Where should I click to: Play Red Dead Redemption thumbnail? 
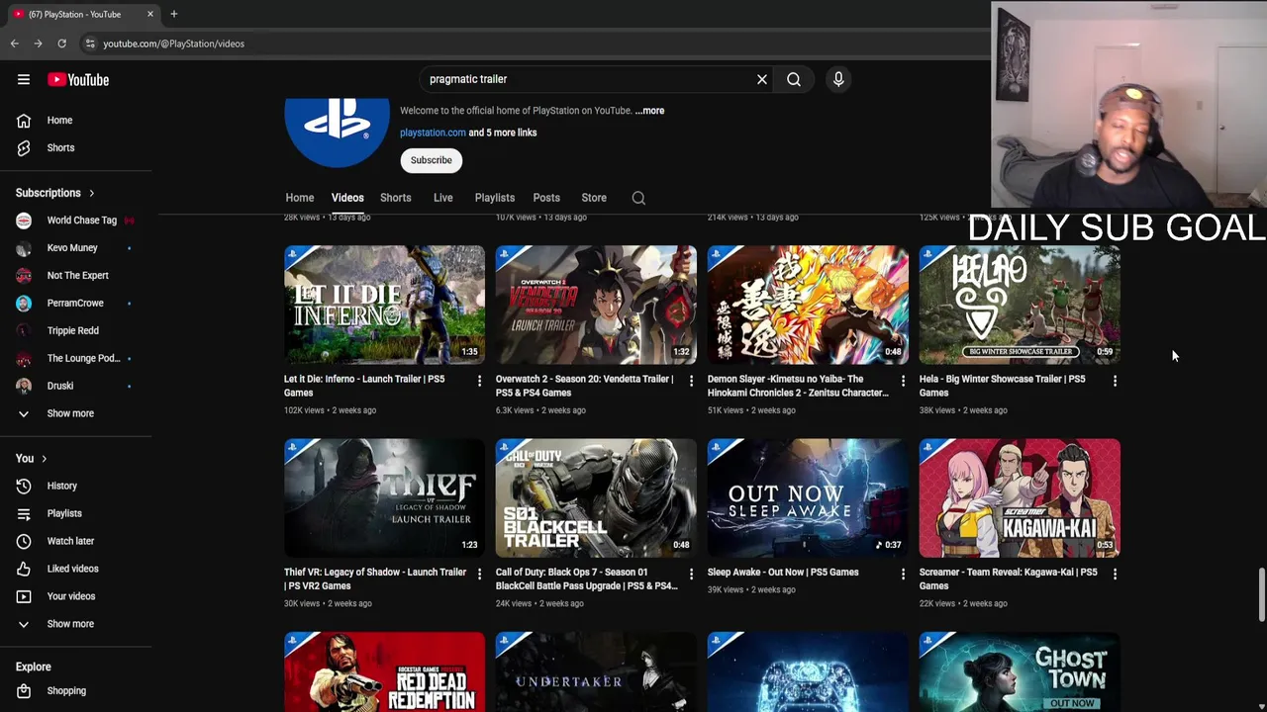coord(384,672)
